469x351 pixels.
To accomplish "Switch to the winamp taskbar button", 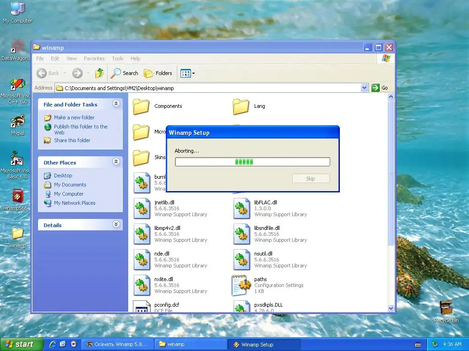I will point(191,345).
